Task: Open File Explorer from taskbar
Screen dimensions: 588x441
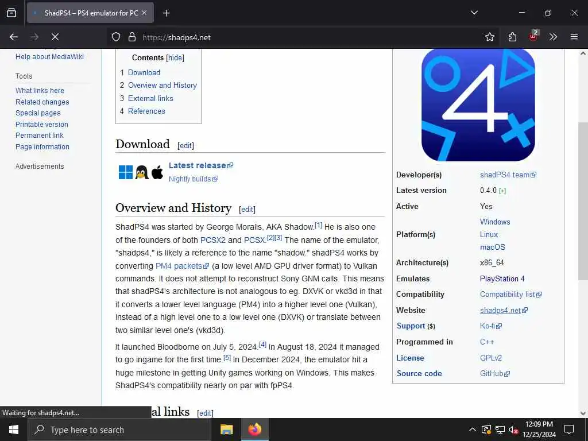Action: tap(226, 430)
